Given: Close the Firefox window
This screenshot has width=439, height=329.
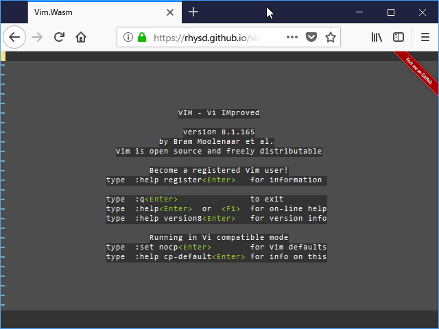Looking at the screenshot, I should (423, 12).
